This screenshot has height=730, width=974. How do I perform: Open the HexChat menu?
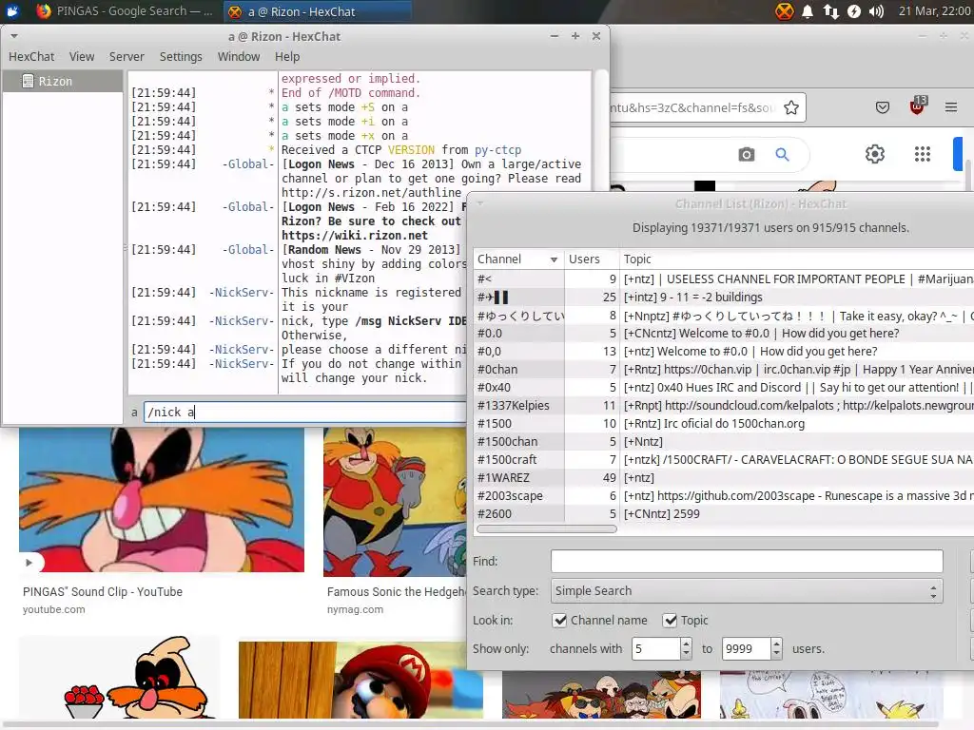click(x=31, y=56)
